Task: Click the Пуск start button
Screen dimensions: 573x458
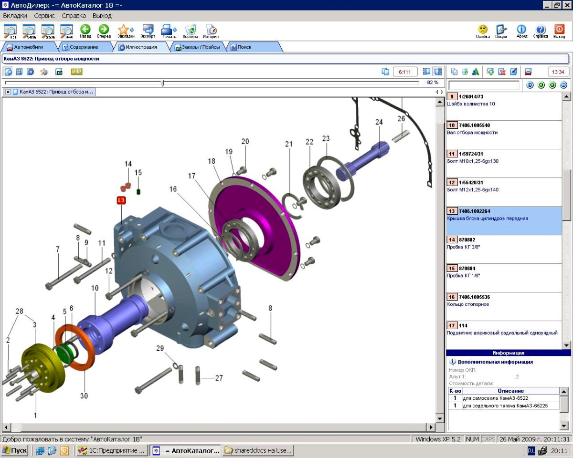Action: (x=15, y=450)
